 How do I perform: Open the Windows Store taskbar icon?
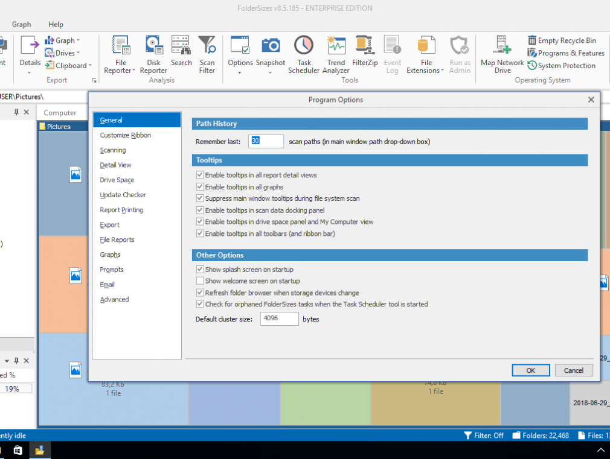tap(18, 450)
